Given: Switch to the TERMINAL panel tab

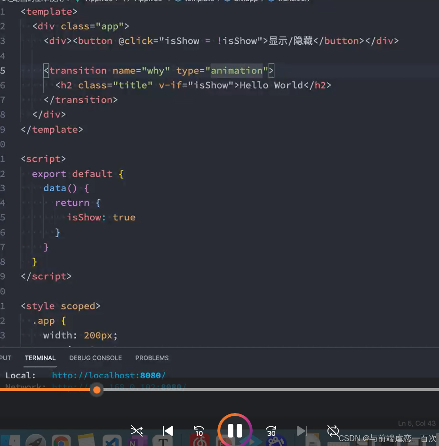Looking at the screenshot, I should pos(40,358).
